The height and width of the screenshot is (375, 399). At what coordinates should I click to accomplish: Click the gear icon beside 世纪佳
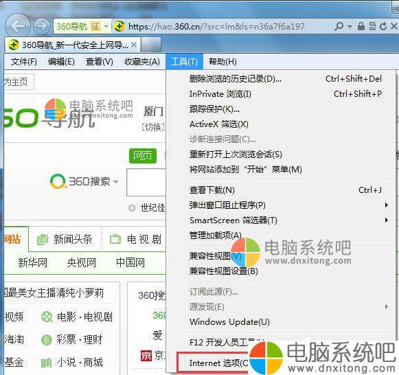coord(132,208)
